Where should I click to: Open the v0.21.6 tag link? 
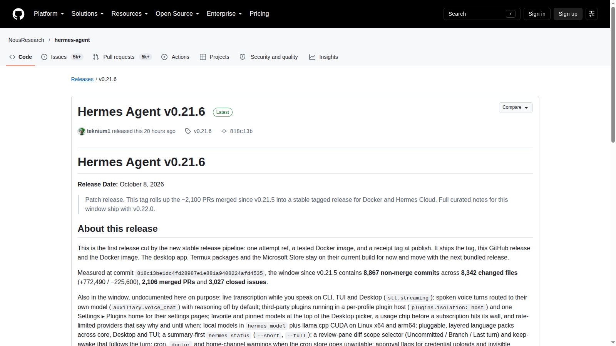203,131
